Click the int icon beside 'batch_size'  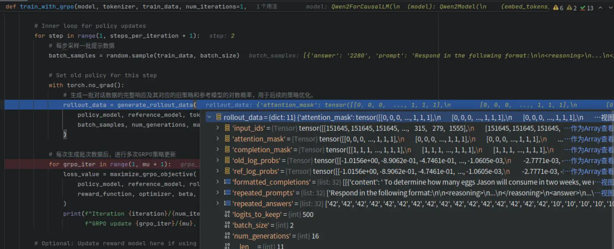(x=227, y=225)
